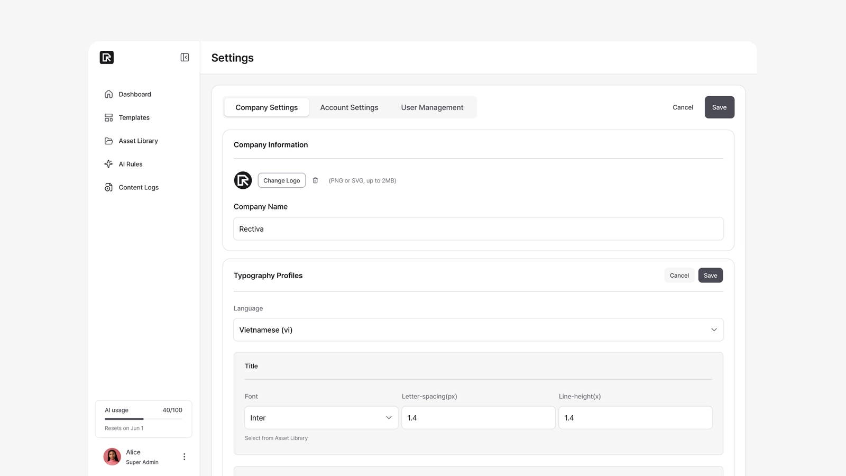Switch to the Account Settings tab
846x476 pixels.
(x=349, y=107)
